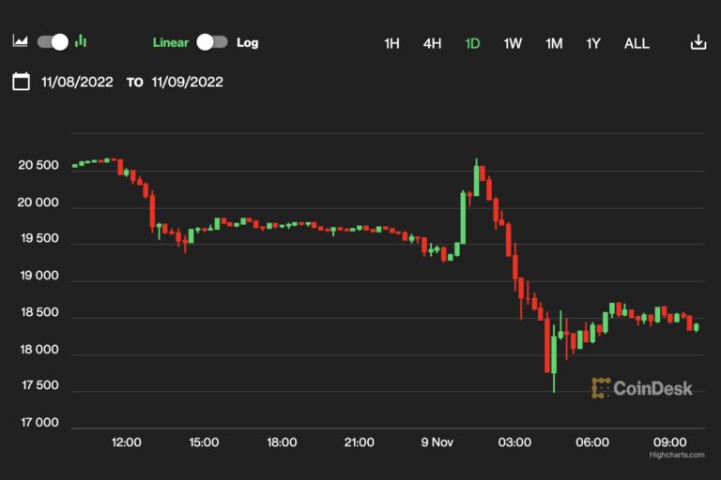
Task: Click the 20 500 price axis label
Action: point(38,165)
